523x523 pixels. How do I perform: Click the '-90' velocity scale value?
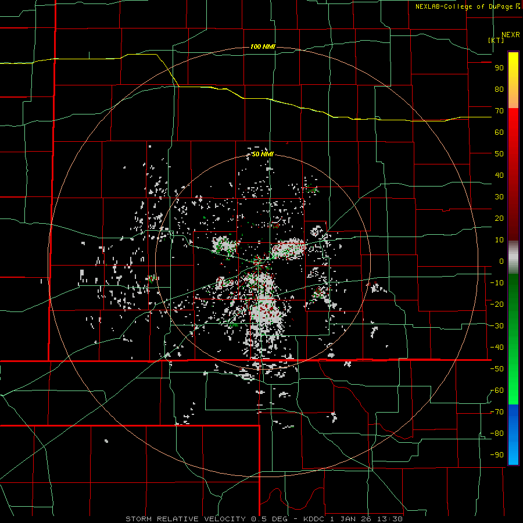(x=497, y=455)
